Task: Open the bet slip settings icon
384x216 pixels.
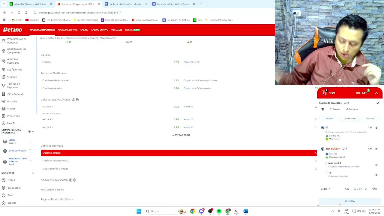Action: (378, 103)
